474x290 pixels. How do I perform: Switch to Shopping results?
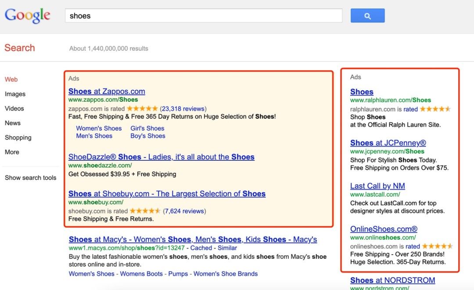point(18,138)
